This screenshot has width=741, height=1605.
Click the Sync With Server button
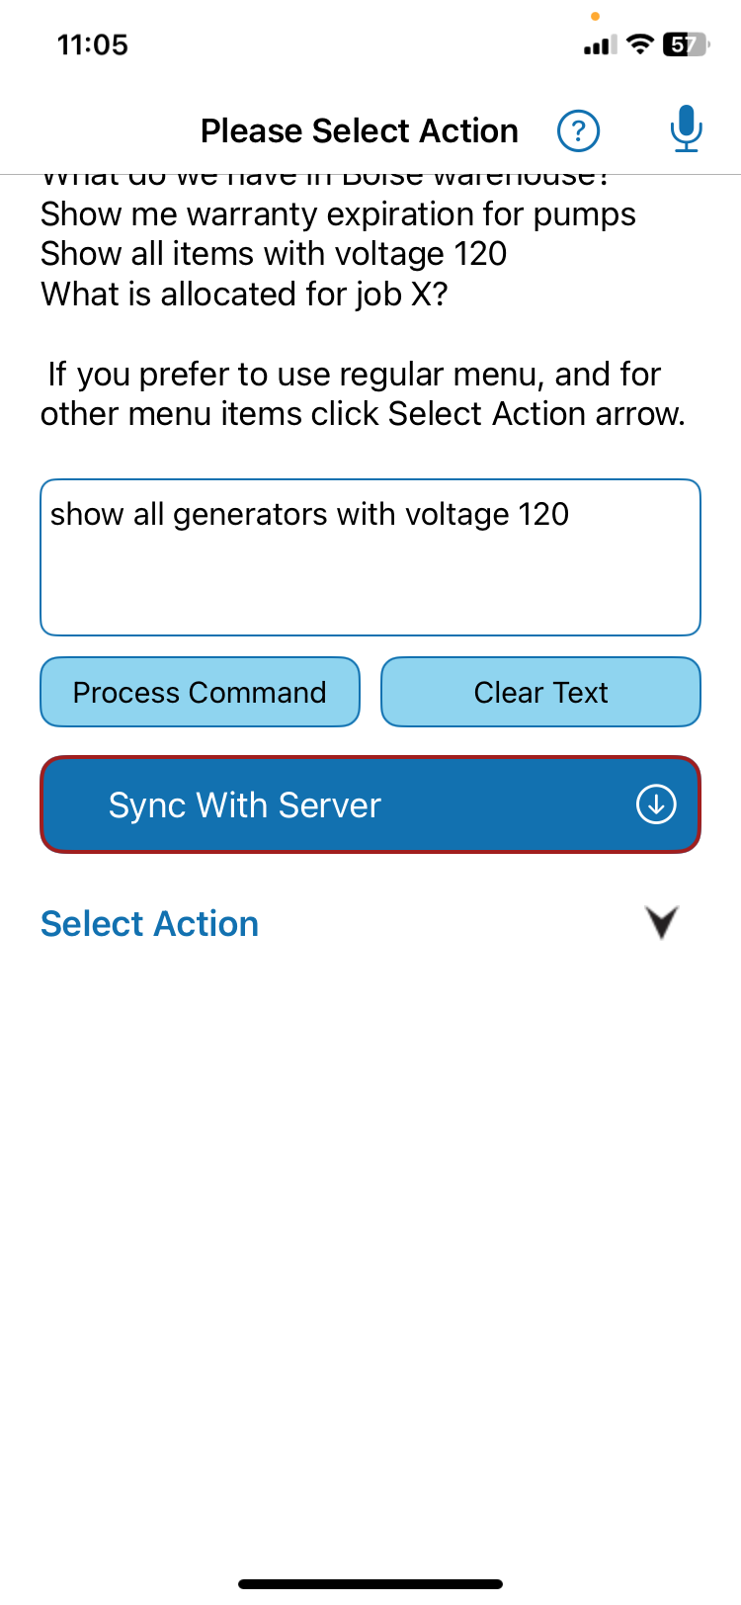click(370, 804)
